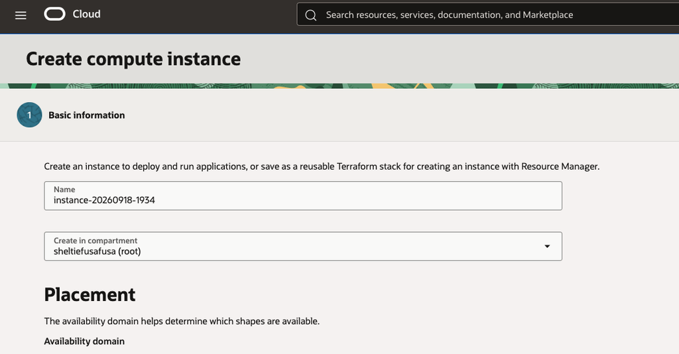This screenshot has width=679, height=354.
Task: Click the sheltiefusafusa (root) compartment value
Action: pyautogui.click(x=97, y=251)
